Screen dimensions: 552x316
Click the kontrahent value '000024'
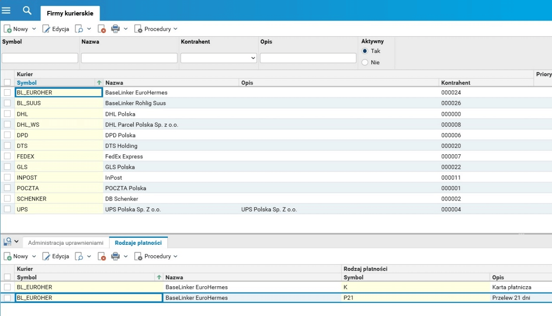451,93
